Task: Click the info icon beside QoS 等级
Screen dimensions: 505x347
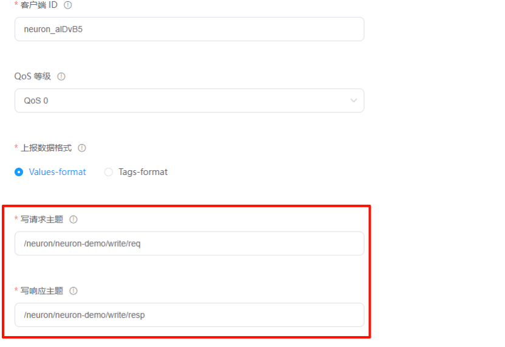Action: [61, 77]
